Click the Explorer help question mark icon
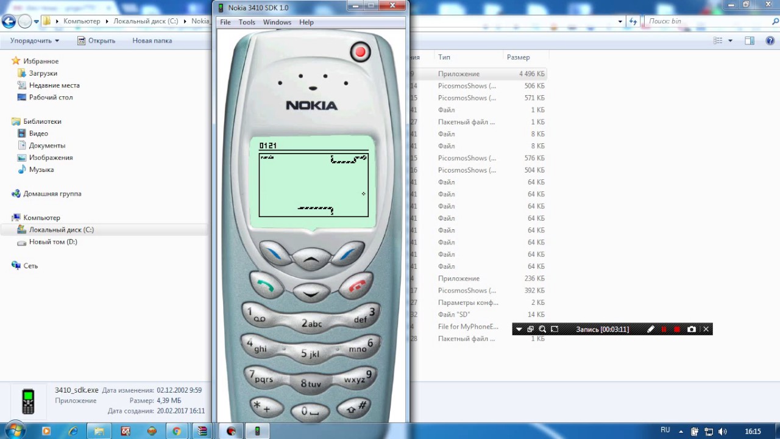This screenshot has height=439, width=780. [x=770, y=41]
